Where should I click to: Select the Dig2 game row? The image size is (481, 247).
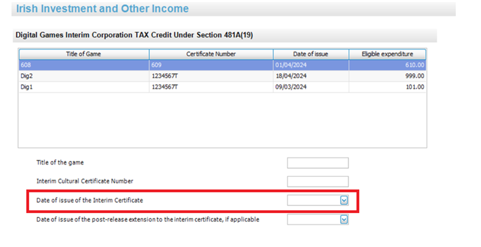222,76
